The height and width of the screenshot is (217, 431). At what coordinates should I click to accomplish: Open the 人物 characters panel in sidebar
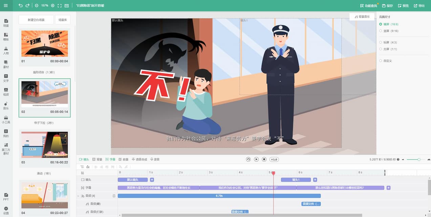tap(6, 50)
